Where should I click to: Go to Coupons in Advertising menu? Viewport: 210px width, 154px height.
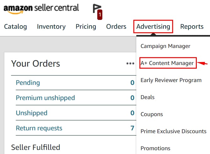151,114
